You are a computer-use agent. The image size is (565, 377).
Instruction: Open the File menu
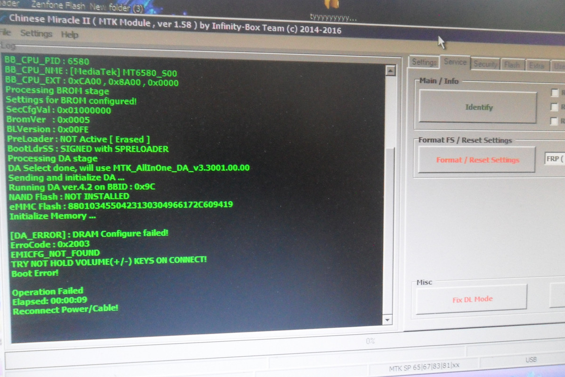[5, 33]
